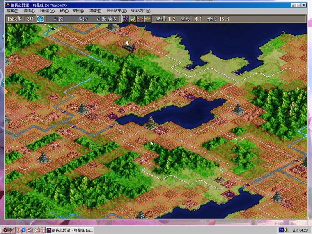This screenshot has height=234, width=312.
Task: Select the castle at the top near the sea
Action: coord(112,27)
